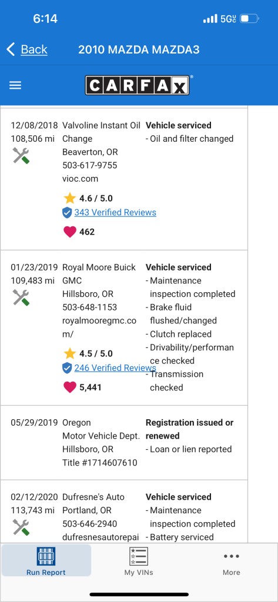Tap the heart icon beside 462
Viewport: 278px width, 602px height.
pyautogui.click(x=69, y=232)
